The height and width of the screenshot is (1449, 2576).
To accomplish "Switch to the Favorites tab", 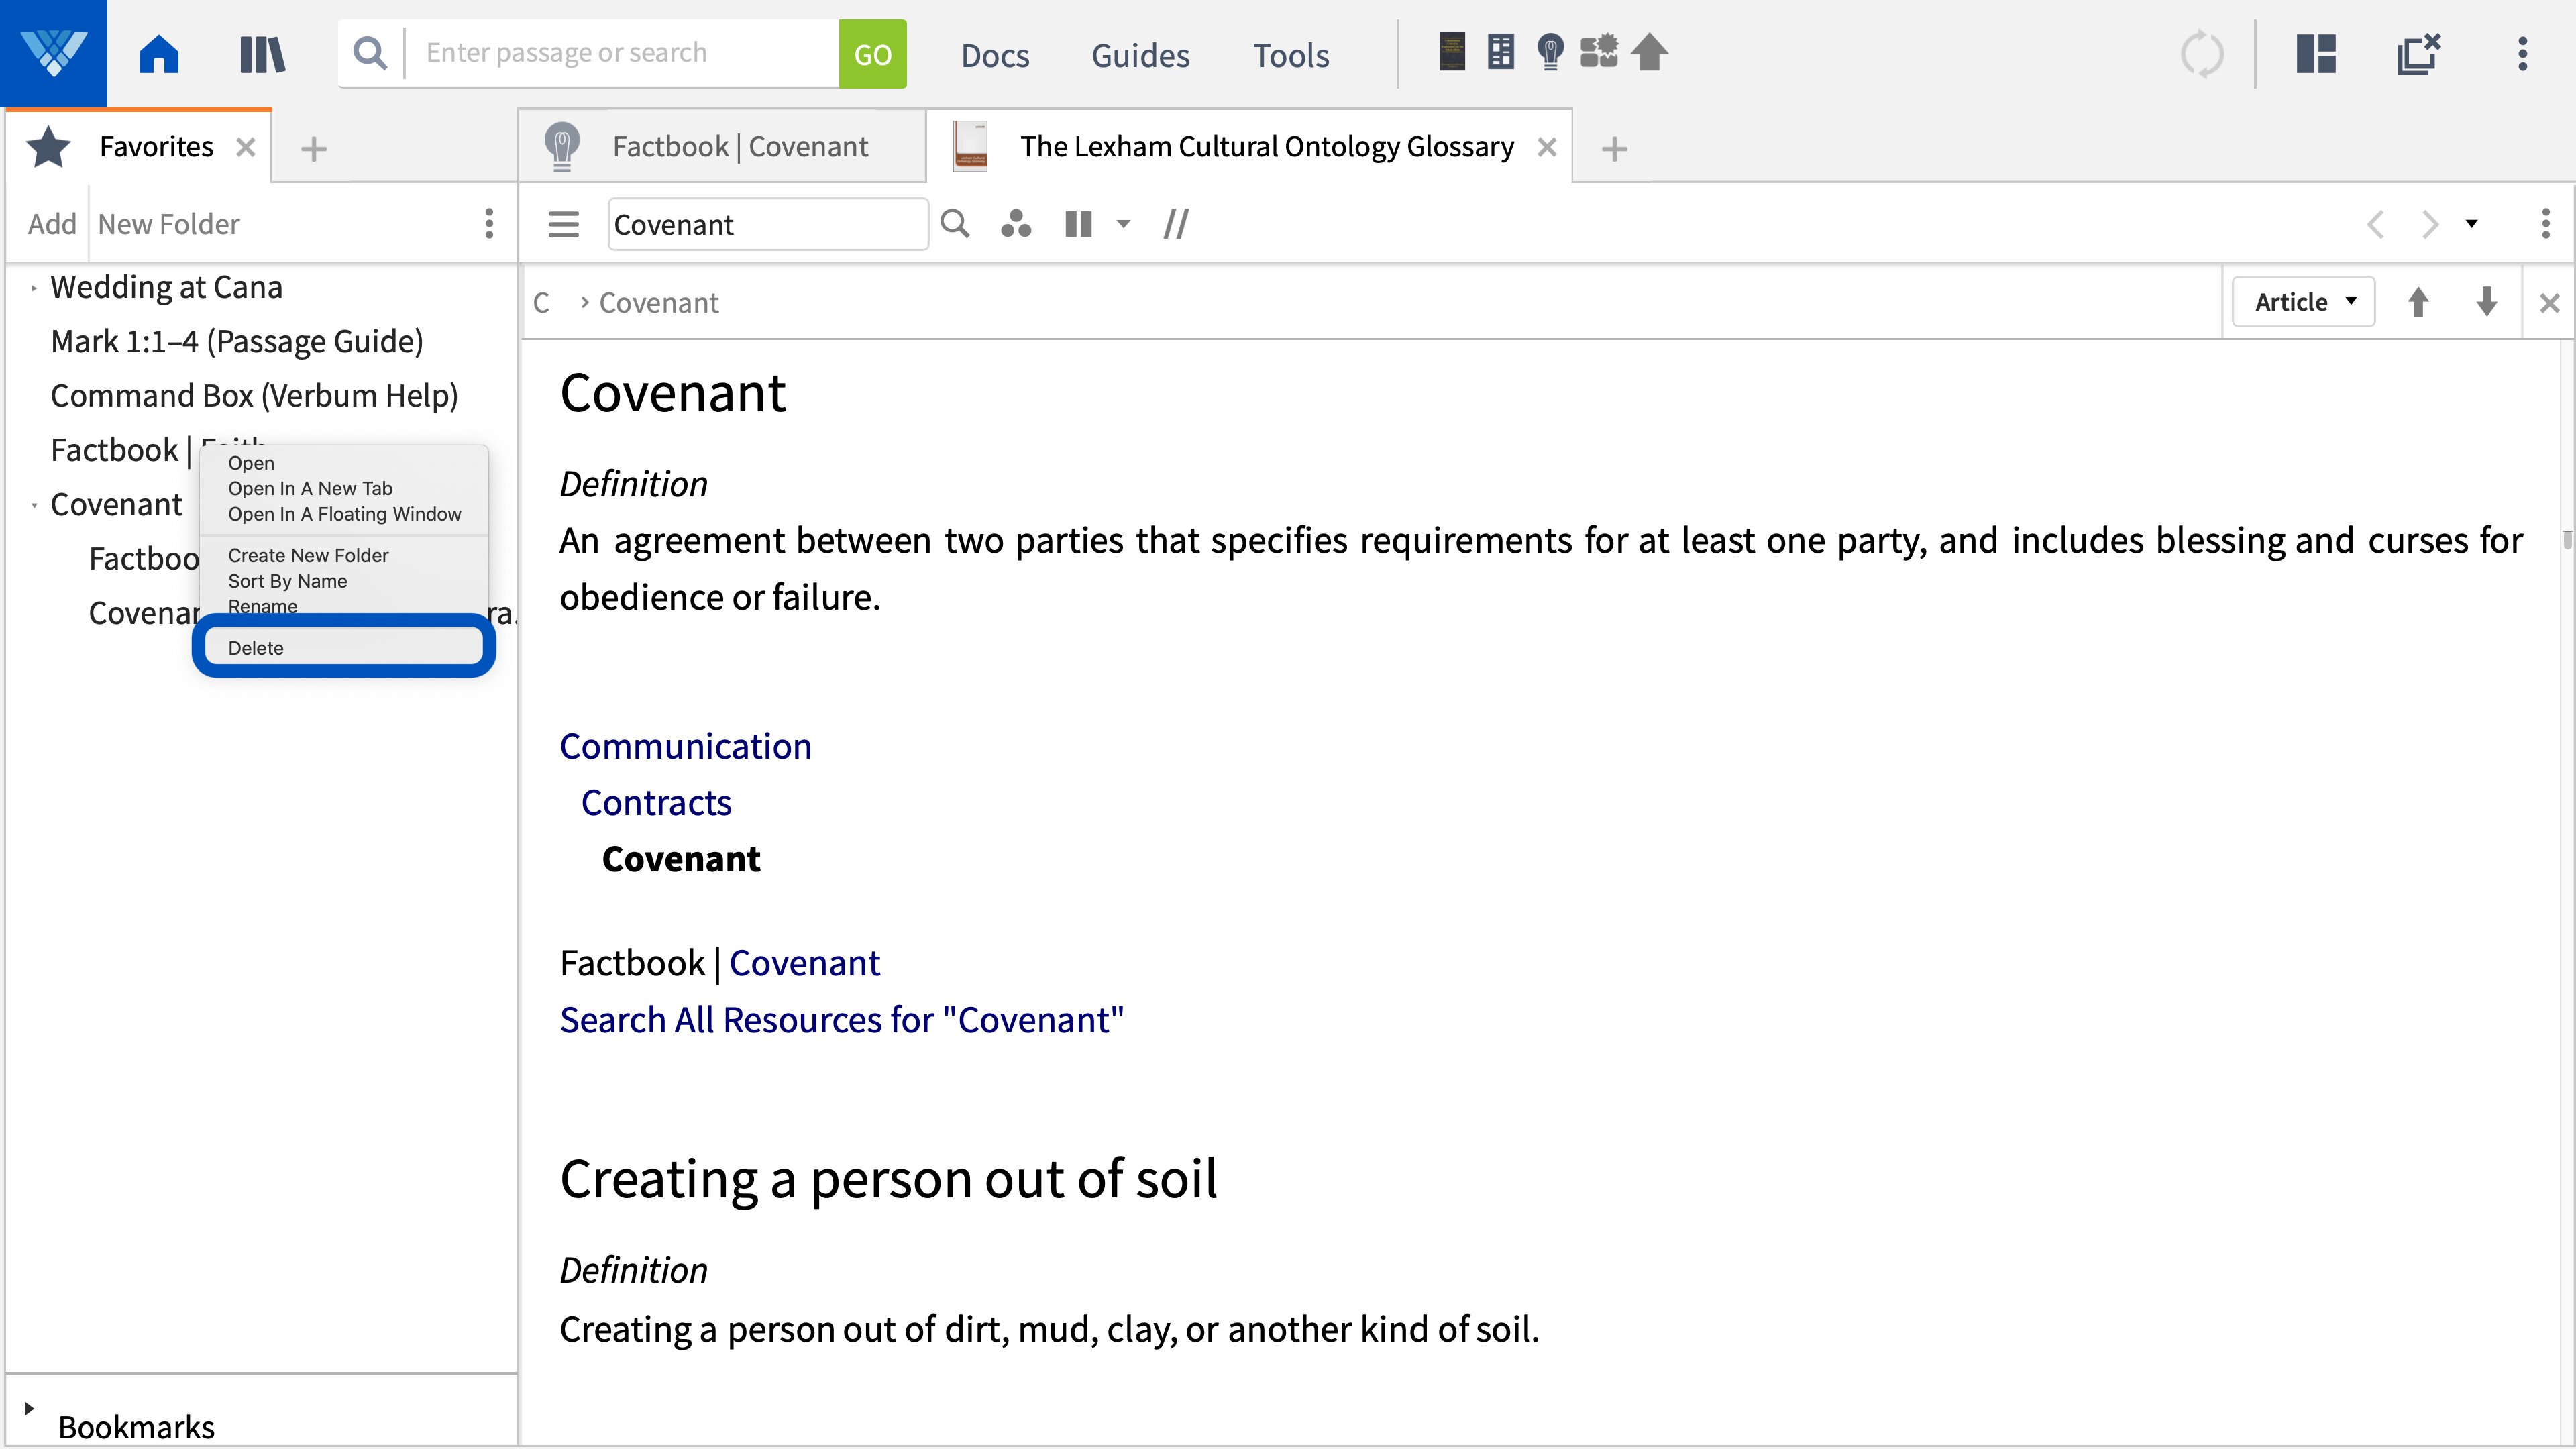I will tap(138, 147).
